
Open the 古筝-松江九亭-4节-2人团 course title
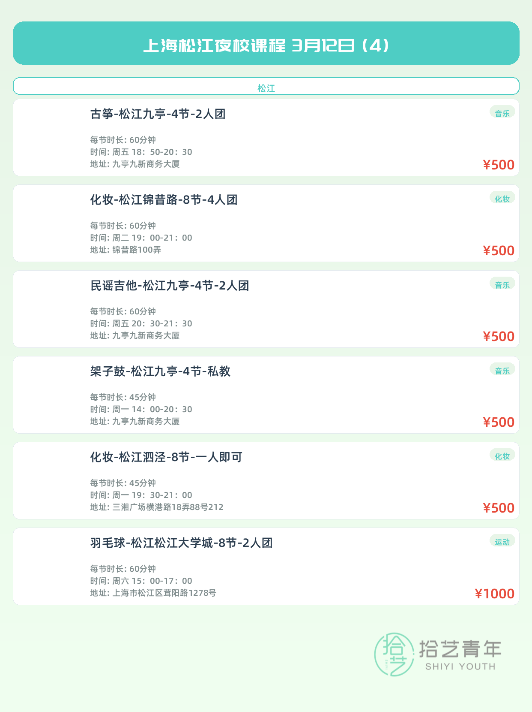pos(158,114)
